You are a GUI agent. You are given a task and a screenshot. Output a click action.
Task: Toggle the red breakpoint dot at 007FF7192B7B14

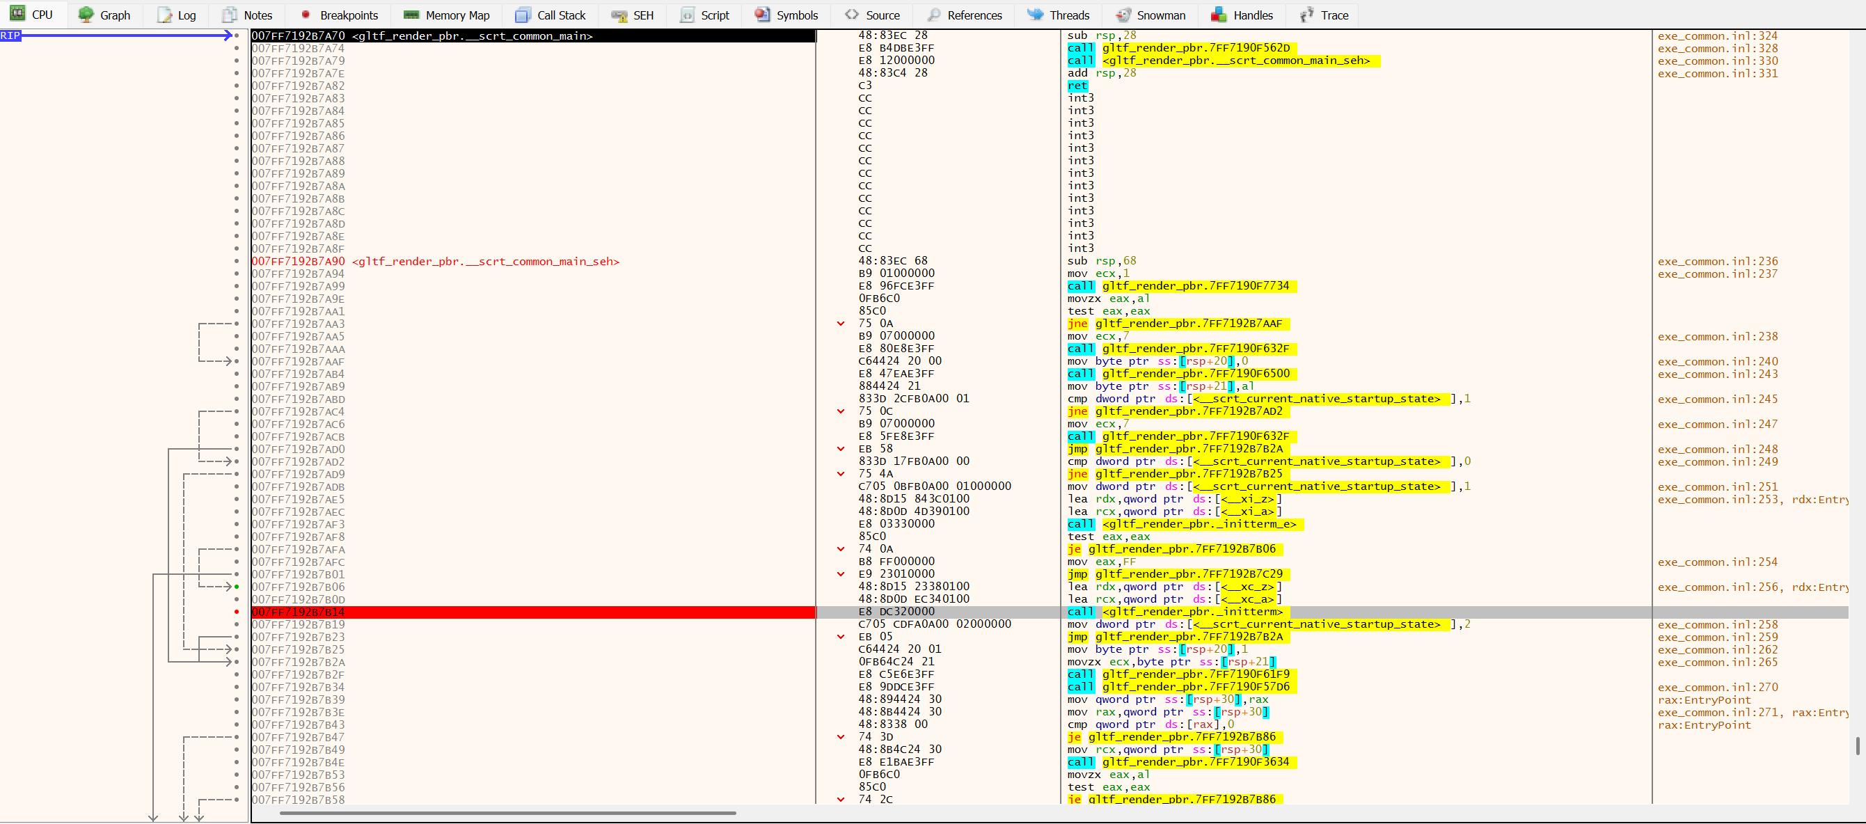(x=237, y=612)
